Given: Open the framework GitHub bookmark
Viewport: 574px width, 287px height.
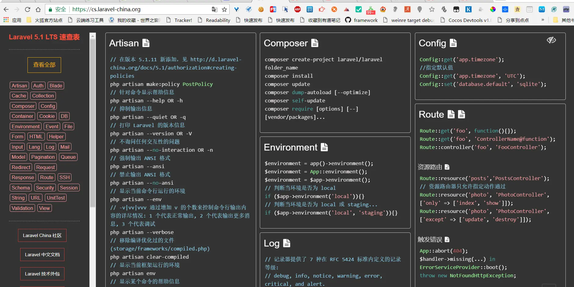Looking at the screenshot, I should pos(361,20).
